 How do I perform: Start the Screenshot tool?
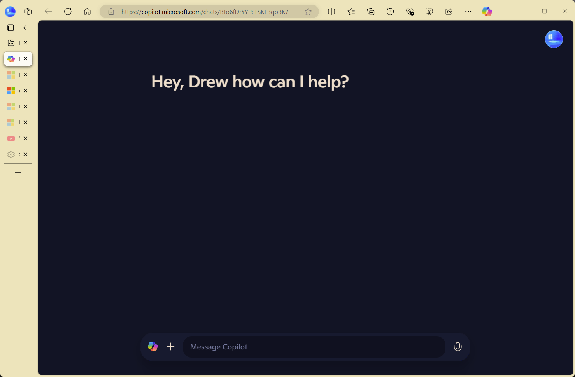click(429, 12)
